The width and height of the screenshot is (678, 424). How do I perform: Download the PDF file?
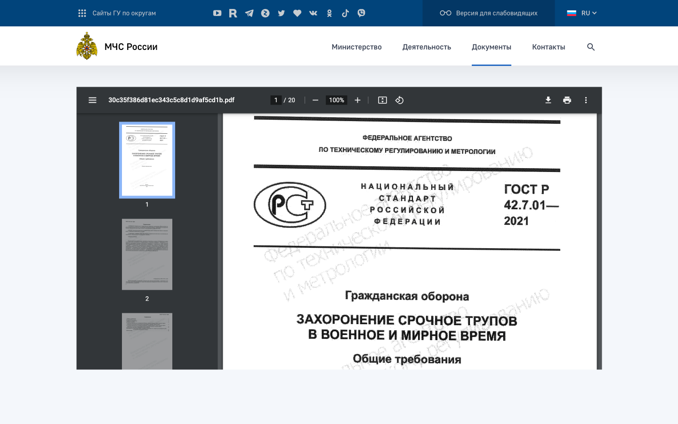coord(548,100)
